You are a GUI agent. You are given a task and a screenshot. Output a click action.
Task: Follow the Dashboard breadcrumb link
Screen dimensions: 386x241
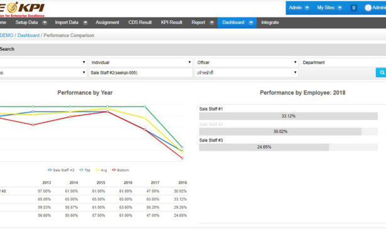coord(28,35)
